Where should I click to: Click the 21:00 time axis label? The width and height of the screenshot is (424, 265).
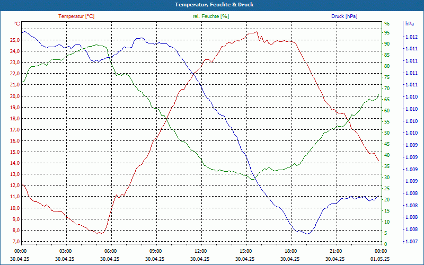pyautogui.click(x=335, y=251)
